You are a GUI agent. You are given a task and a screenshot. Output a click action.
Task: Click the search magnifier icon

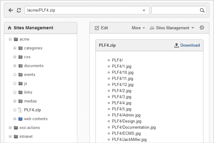click(202, 10)
